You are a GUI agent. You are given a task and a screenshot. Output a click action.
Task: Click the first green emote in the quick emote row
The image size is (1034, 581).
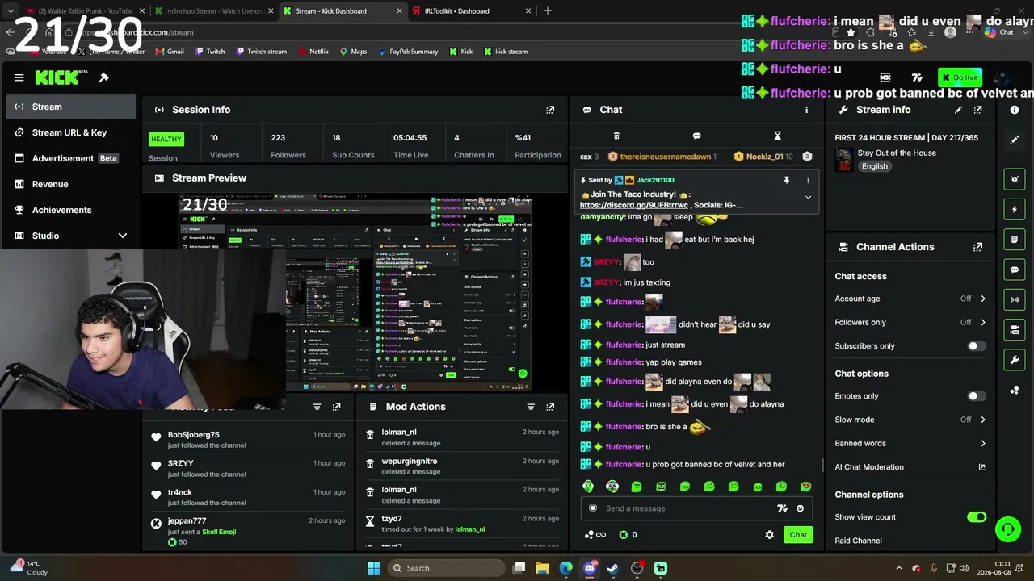click(588, 487)
